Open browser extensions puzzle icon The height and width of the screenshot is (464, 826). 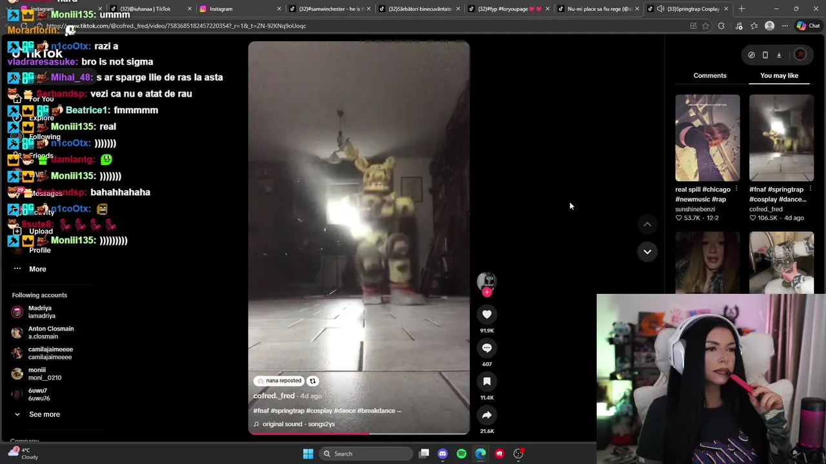tap(721, 26)
